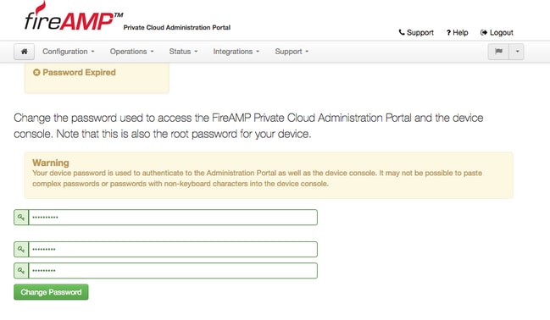Click the Logout arrow icon
The height and width of the screenshot is (320, 550).
484,33
